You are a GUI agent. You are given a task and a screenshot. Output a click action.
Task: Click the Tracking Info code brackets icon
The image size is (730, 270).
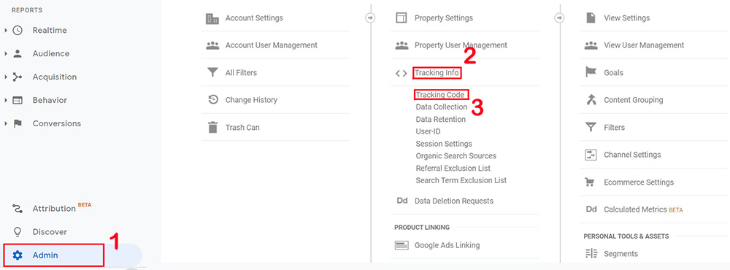click(x=401, y=73)
